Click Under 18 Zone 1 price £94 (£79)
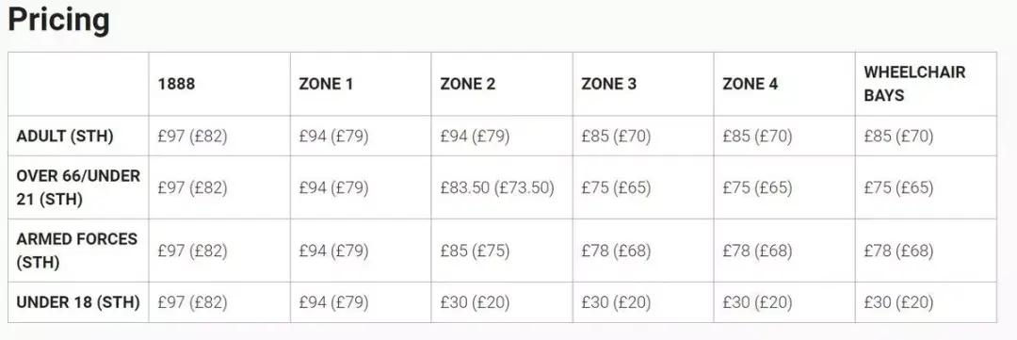The height and width of the screenshot is (340, 1017). (x=333, y=302)
